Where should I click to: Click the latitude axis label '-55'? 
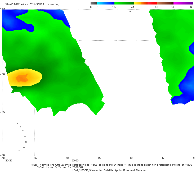[2, 112]
